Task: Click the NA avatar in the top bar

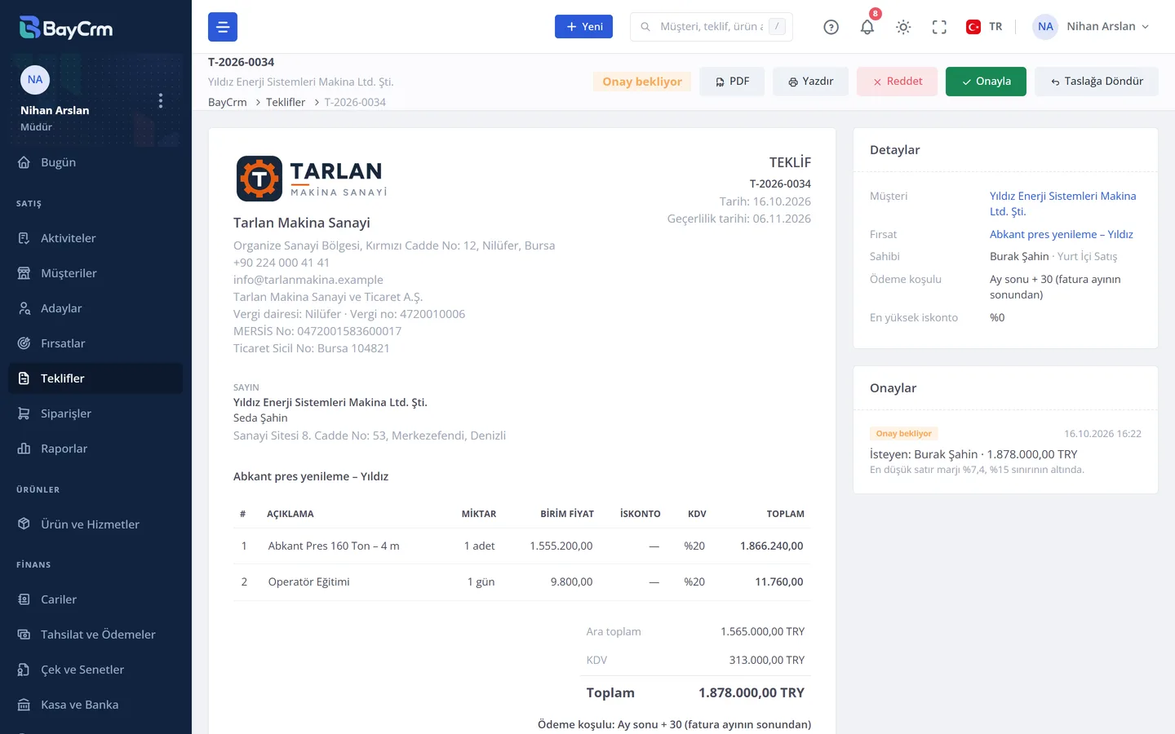Action: [x=1045, y=27]
